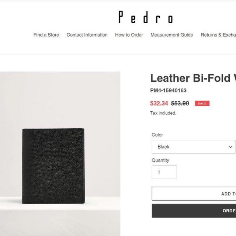Click the Tax included note
This screenshot has width=236, height=236.
pyautogui.click(x=163, y=113)
